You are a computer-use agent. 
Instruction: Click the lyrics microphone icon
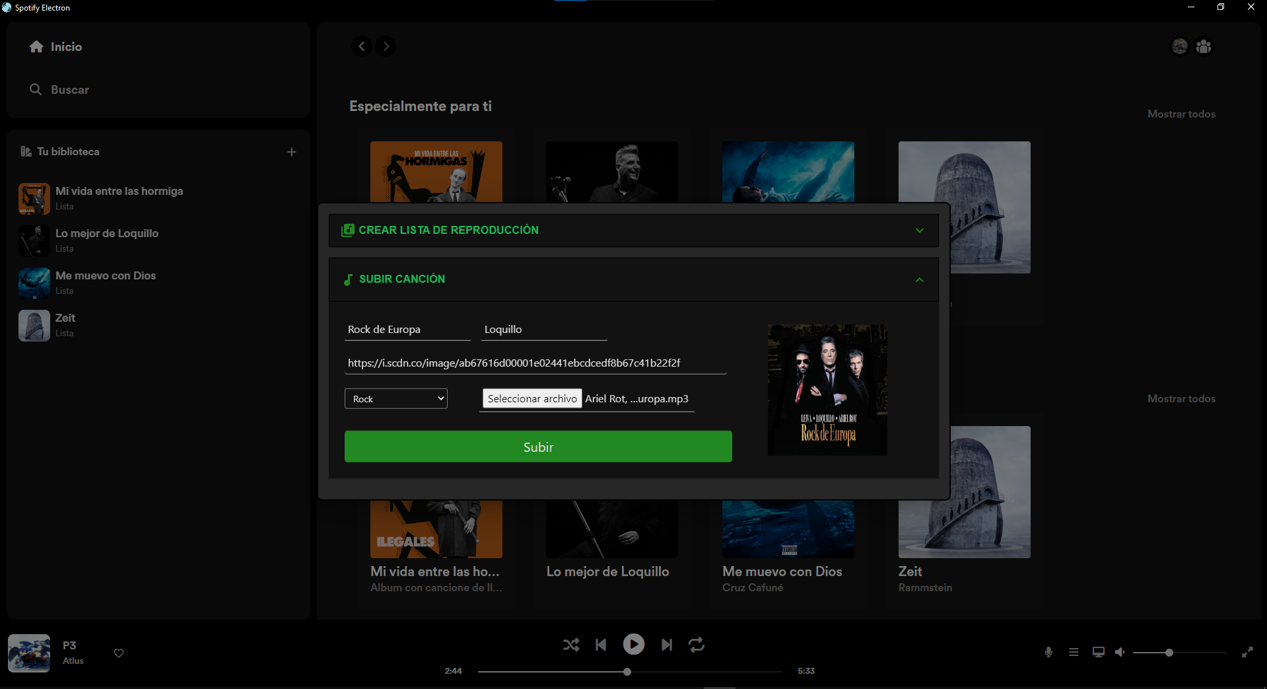click(1048, 653)
